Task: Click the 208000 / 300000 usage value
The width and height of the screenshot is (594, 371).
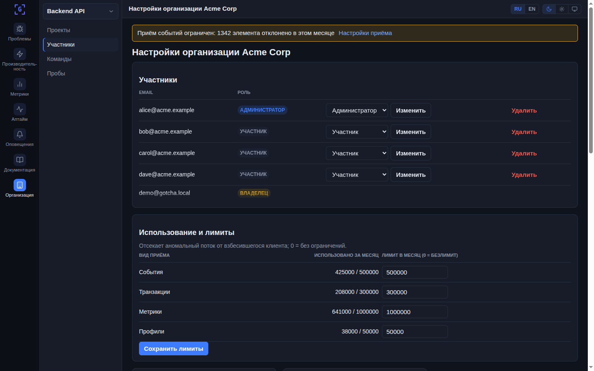Action: 357,292
